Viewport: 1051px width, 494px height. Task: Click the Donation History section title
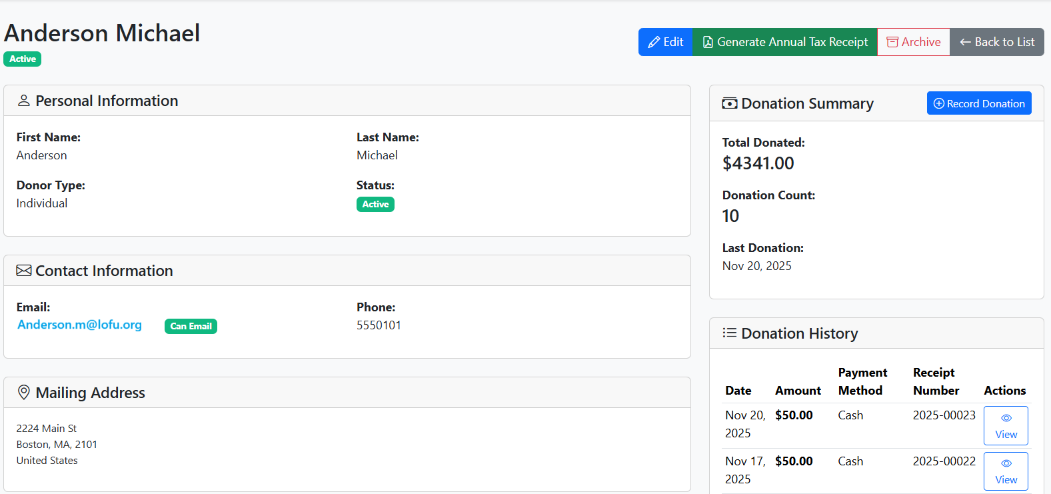point(800,333)
